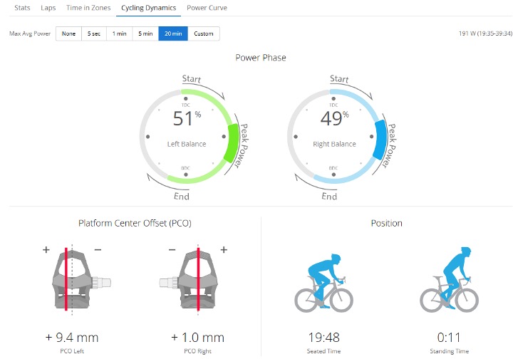Select the 20 min power interval
513x359 pixels.
click(173, 33)
